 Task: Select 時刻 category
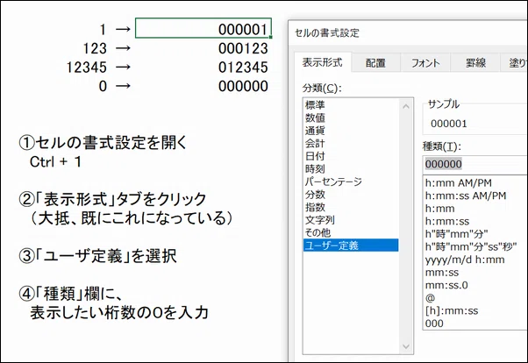[351, 168]
